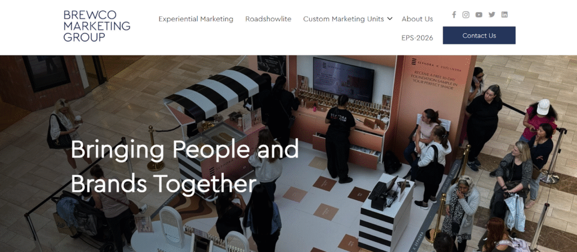This screenshot has width=577, height=252.
Task: Click the 'Brands Together' headline line
Action: coord(163,183)
